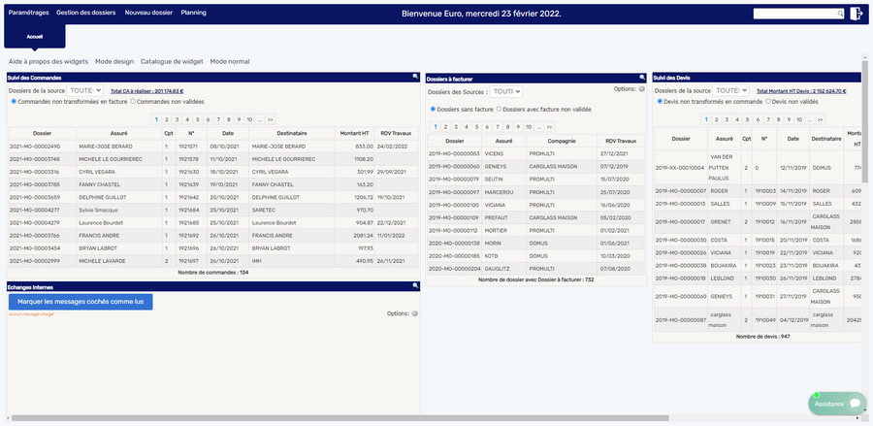
Task: Click magnifier icon on Dossiers à facturer header
Action: point(642,77)
